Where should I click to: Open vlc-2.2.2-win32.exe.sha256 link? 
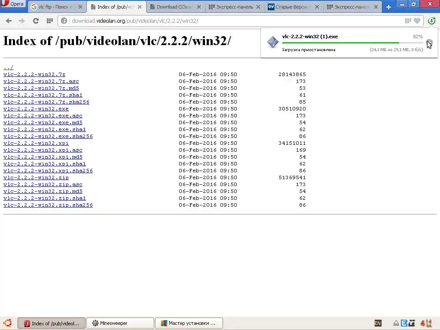[48, 136]
